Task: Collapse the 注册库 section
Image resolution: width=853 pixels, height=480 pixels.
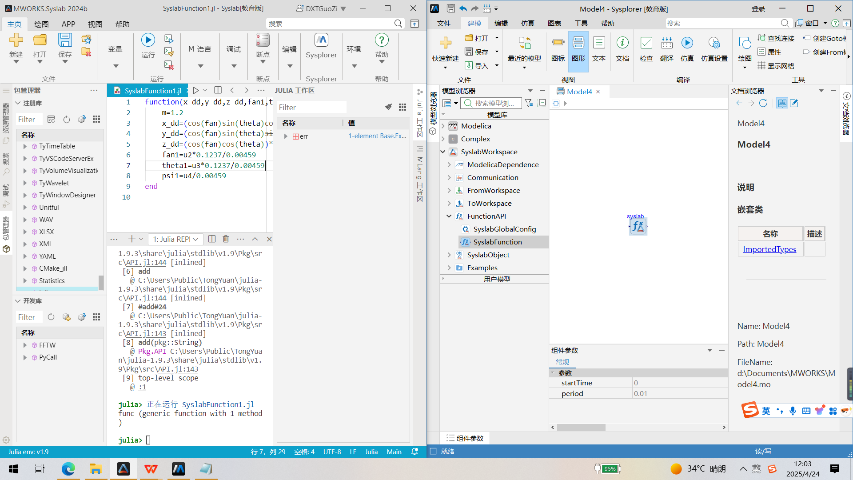Action: pos(18,103)
